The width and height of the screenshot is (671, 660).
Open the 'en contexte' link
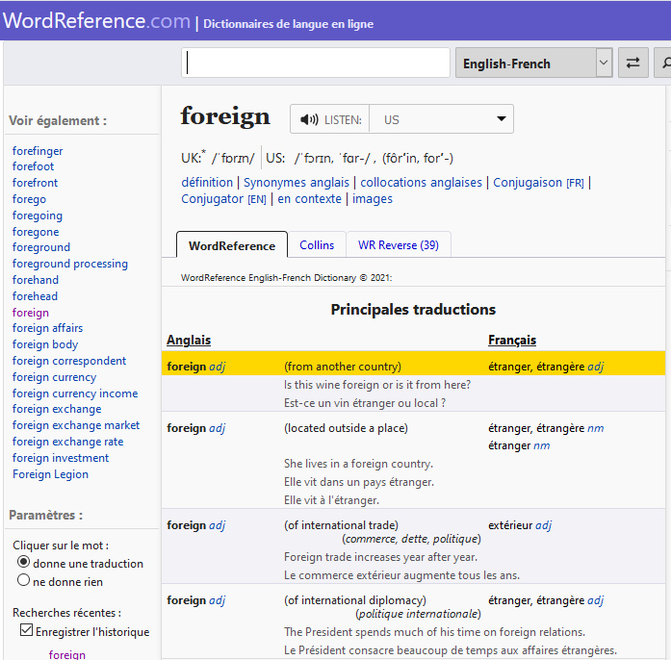tap(309, 199)
